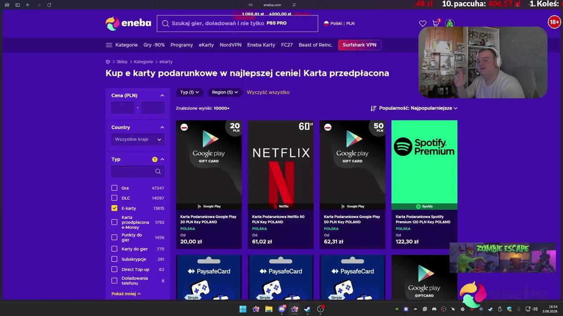The image size is (563, 316).
Task: Click the minimum price input field
Action: [x=123, y=108]
